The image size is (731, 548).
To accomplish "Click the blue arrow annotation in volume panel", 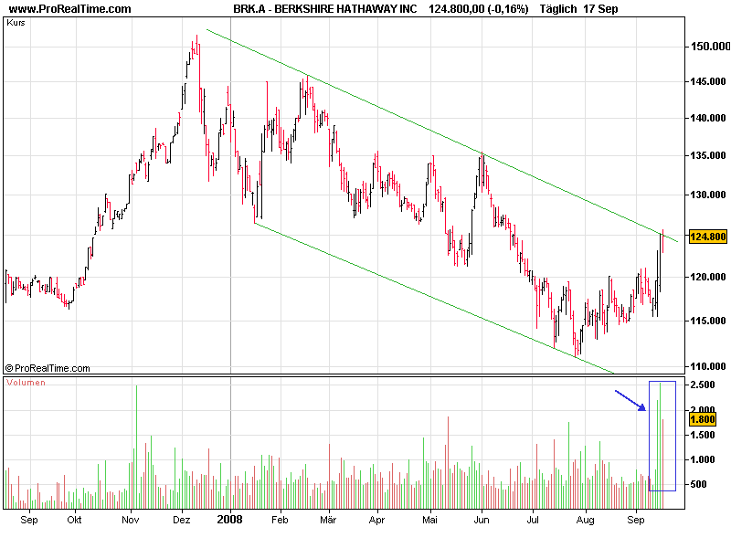I will pyautogui.click(x=630, y=400).
